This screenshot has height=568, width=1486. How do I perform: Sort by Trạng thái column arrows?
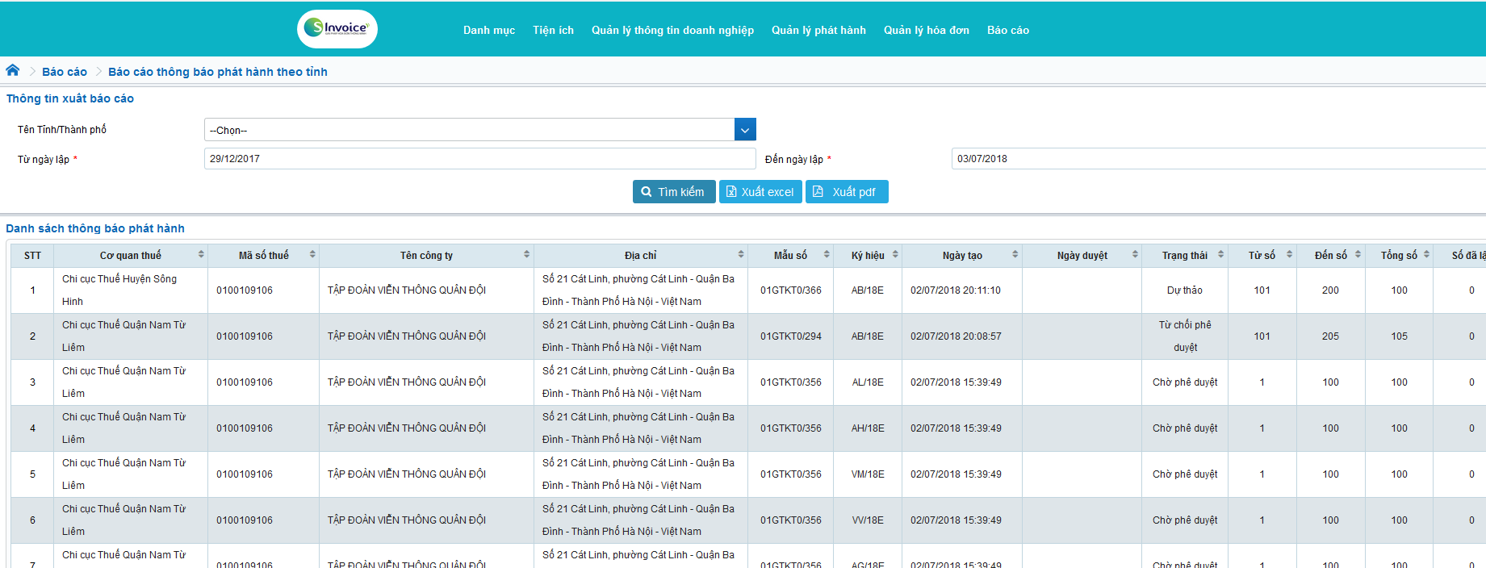[1220, 255]
